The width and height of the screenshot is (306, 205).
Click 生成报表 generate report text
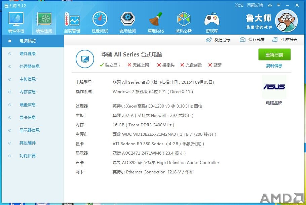[289, 40]
